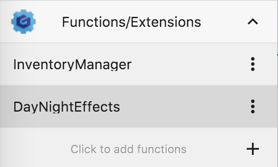Click the empty area of the add functions row
278x167 pixels.
pos(36,149)
